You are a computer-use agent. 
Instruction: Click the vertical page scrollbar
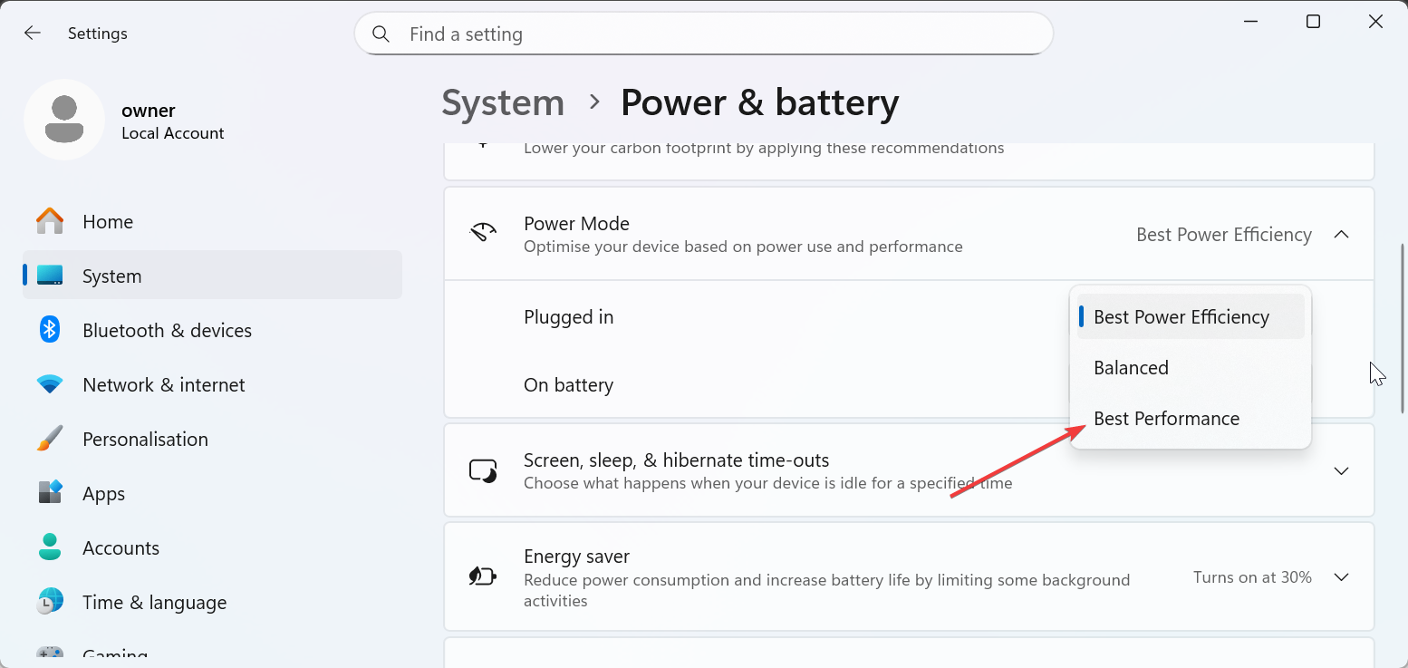[1402, 326]
